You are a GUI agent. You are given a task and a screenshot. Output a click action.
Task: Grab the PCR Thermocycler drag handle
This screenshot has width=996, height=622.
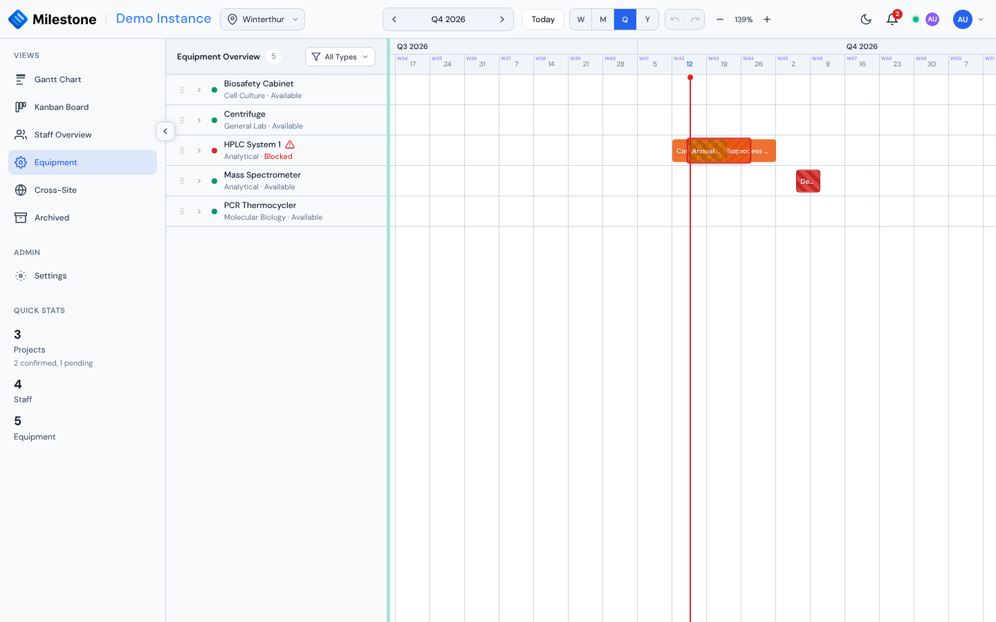(182, 211)
